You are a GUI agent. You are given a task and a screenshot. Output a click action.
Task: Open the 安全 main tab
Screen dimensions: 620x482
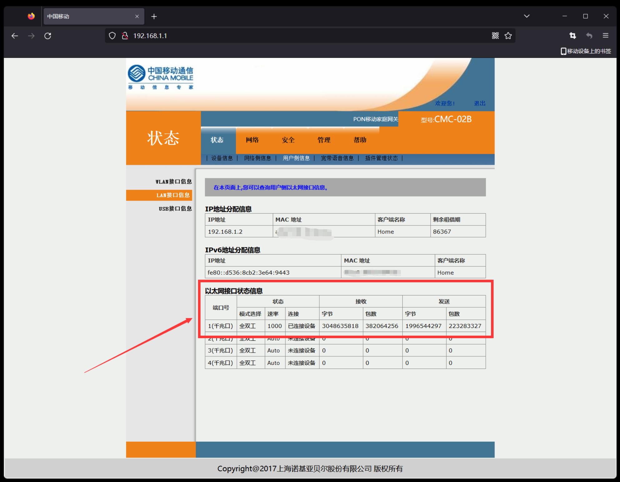point(288,140)
